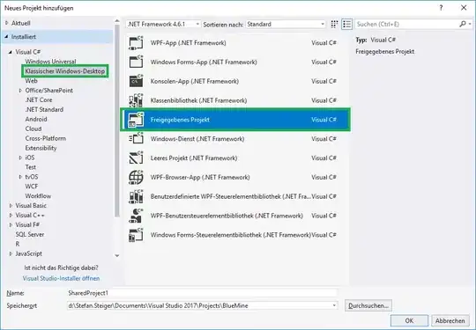
Task: Expand the Office/SharePoint node
Action: [20, 91]
